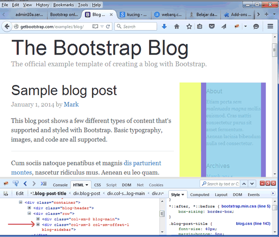Go to the home page icon
The width and height of the screenshot is (279, 237).
coord(177,27)
